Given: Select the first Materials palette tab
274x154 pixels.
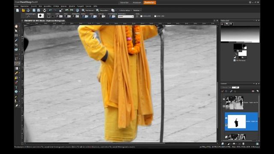Looking at the screenshot, I should (223, 24).
